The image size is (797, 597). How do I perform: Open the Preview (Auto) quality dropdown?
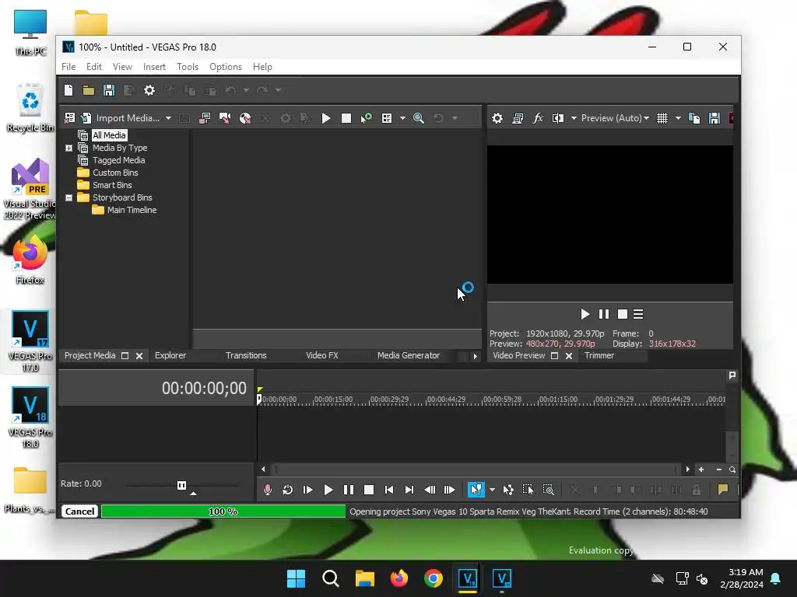point(615,118)
